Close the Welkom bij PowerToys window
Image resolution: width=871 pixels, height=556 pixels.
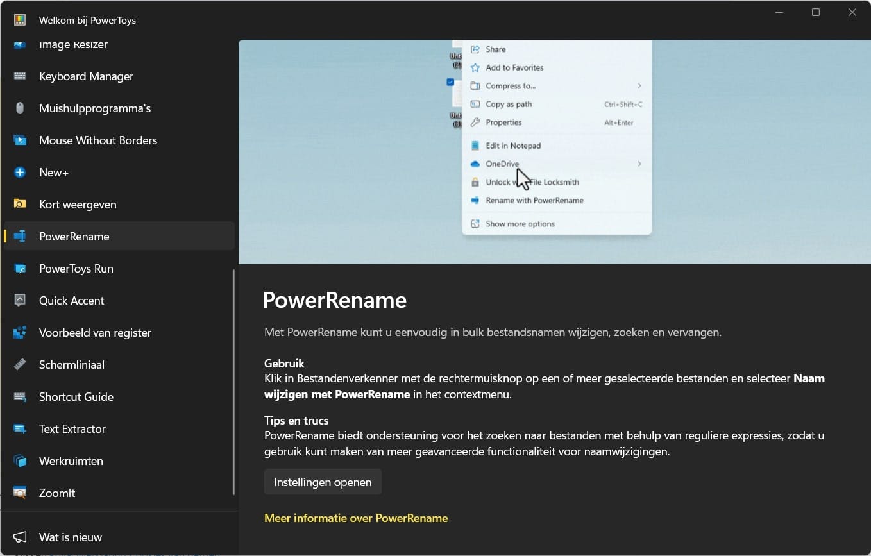[x=852, y=12]
